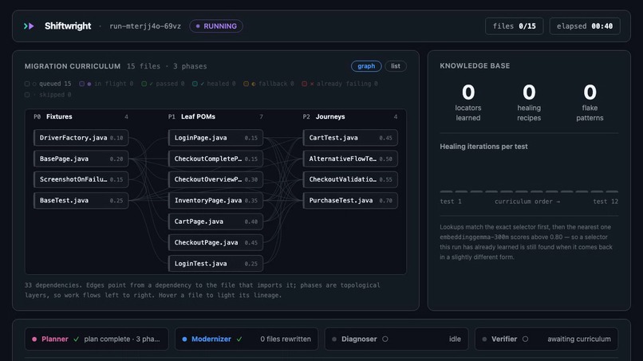Toggle the passed filter checkbox
Screen dimensions: 643x361
pyautogui.click(x=144, y=84)
